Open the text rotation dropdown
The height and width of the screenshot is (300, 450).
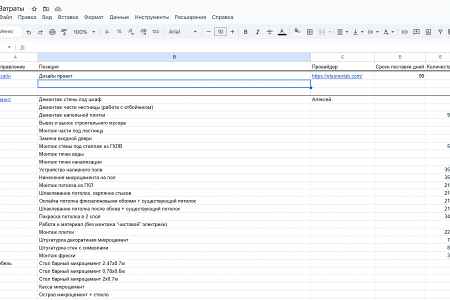click(388, 32)
